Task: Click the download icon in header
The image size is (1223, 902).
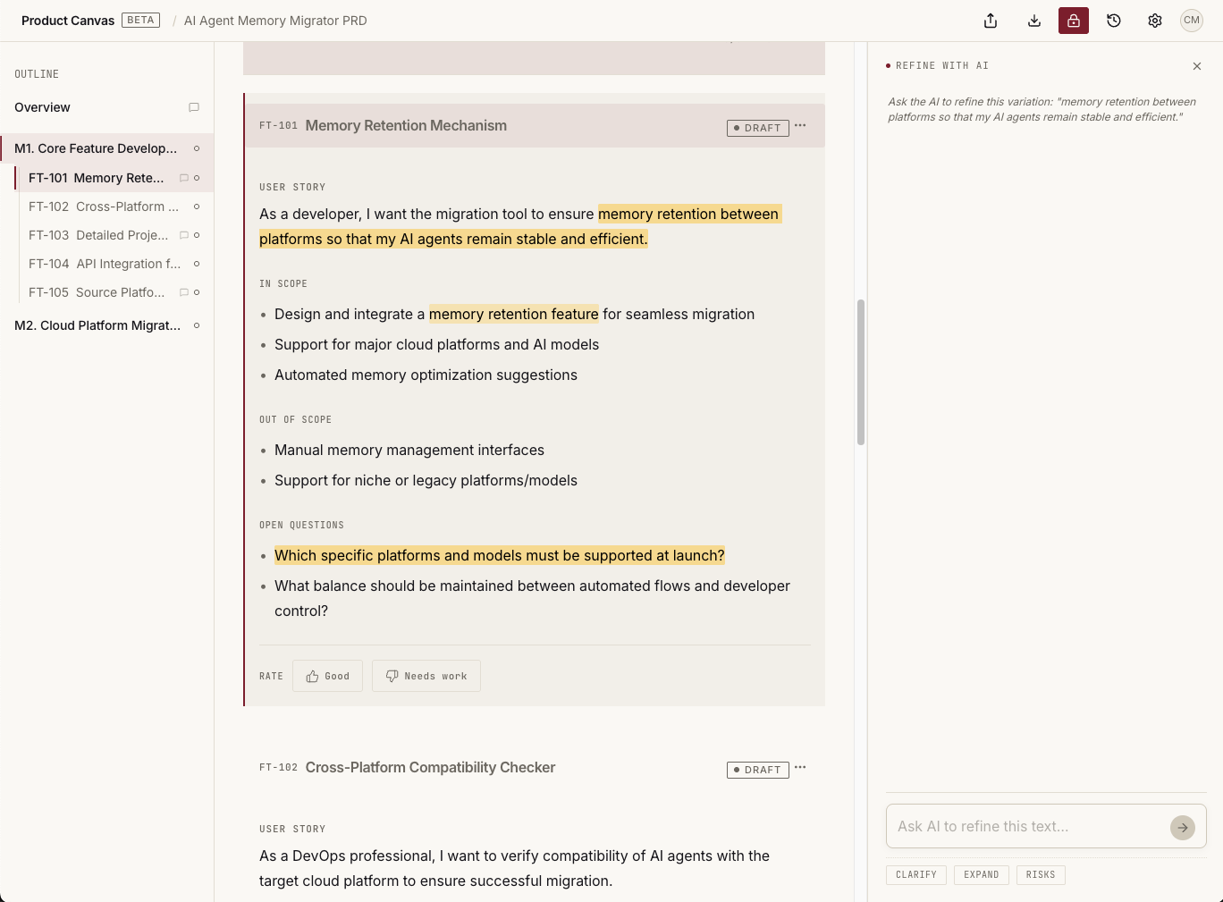Action: coord(1034,21)
